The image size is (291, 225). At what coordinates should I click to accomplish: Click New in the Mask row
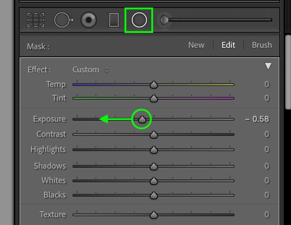pyautogui.click(x=196, y=45)
